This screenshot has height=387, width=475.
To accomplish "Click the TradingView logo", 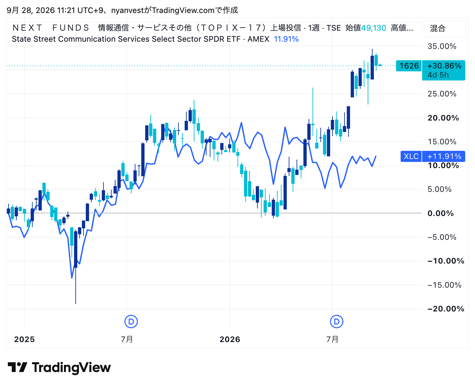I will tap(59, 367).
